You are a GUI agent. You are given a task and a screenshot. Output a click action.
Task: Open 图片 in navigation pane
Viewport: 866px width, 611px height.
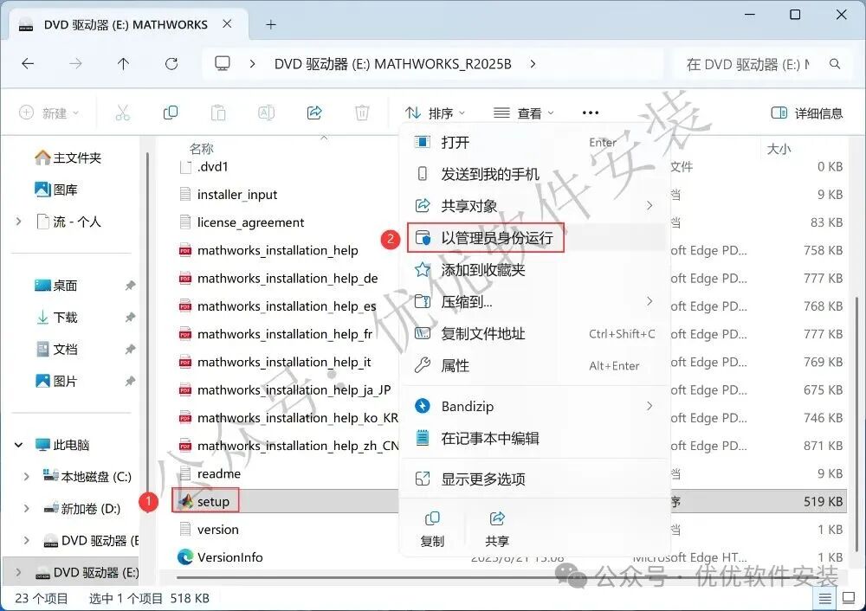coord(55,382)
